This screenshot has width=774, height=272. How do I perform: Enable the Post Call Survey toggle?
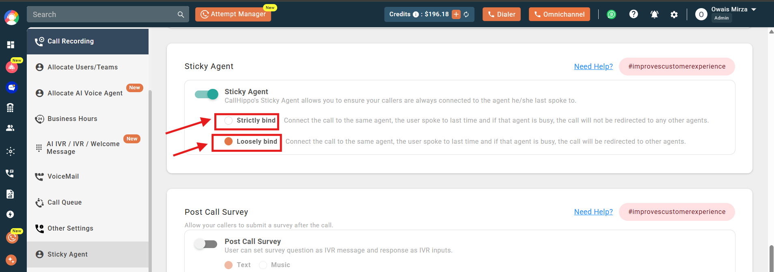tap(205, 244)
